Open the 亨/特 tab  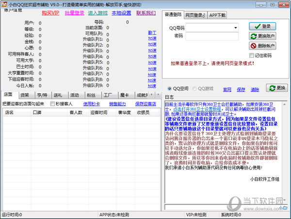point(42,95)
